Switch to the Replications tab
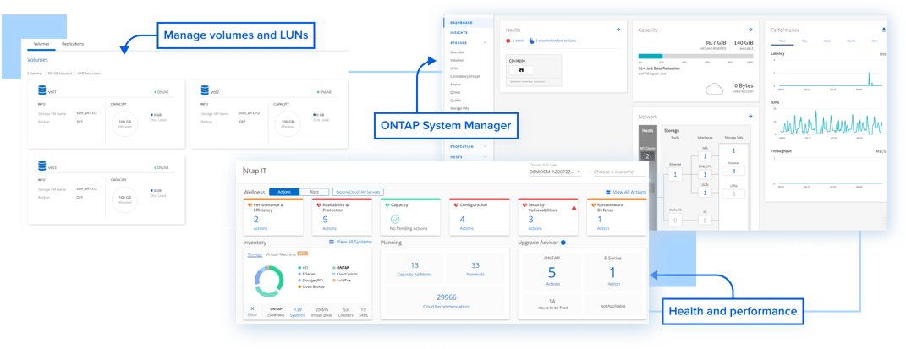Viewport: 906px width, 349px height. pyautogui.click(x=73, y=43)
